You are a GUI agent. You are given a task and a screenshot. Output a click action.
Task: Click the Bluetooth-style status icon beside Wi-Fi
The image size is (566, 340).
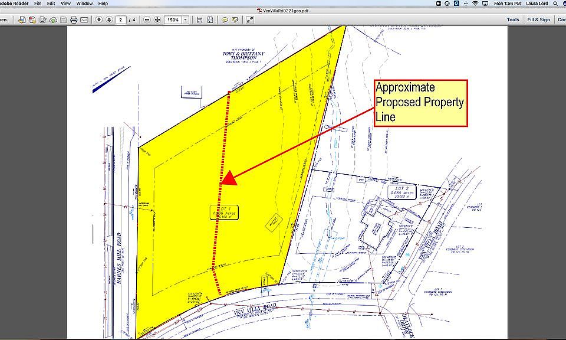coord(466,4)
